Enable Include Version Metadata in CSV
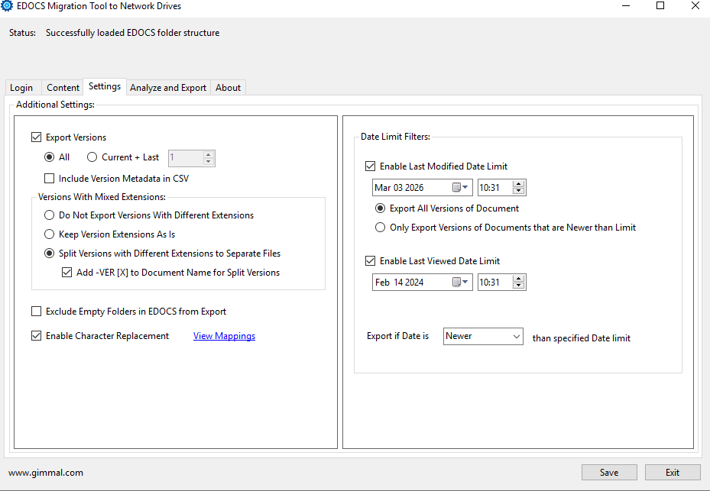The width and height of the screenshot is (710, 491). click(x=50, y=179)
